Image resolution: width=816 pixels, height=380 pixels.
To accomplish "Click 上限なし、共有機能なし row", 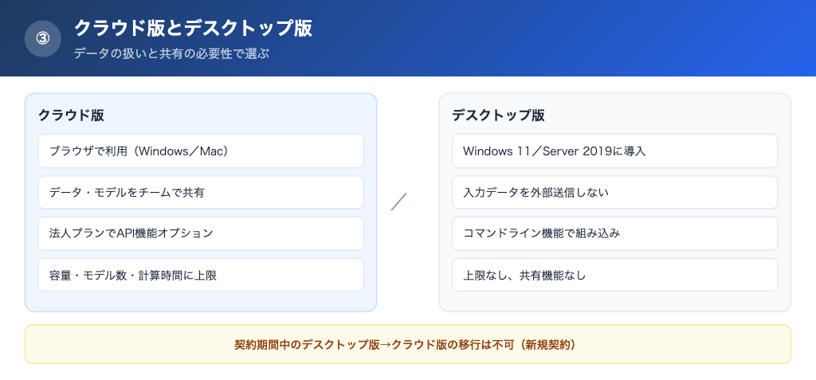I will pyautogui.click(x=614, y=275).
